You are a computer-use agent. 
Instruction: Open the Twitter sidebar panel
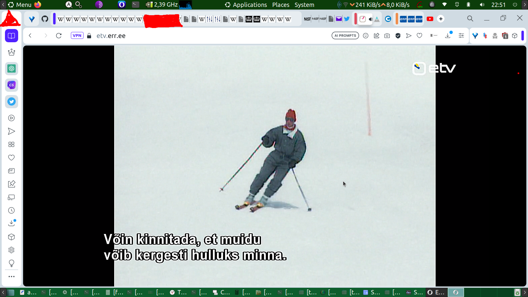(x=12, y=102)
